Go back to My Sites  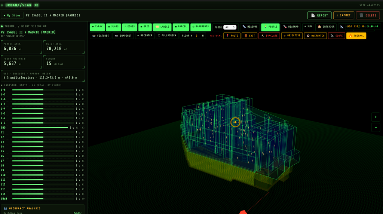pos(12,15)
